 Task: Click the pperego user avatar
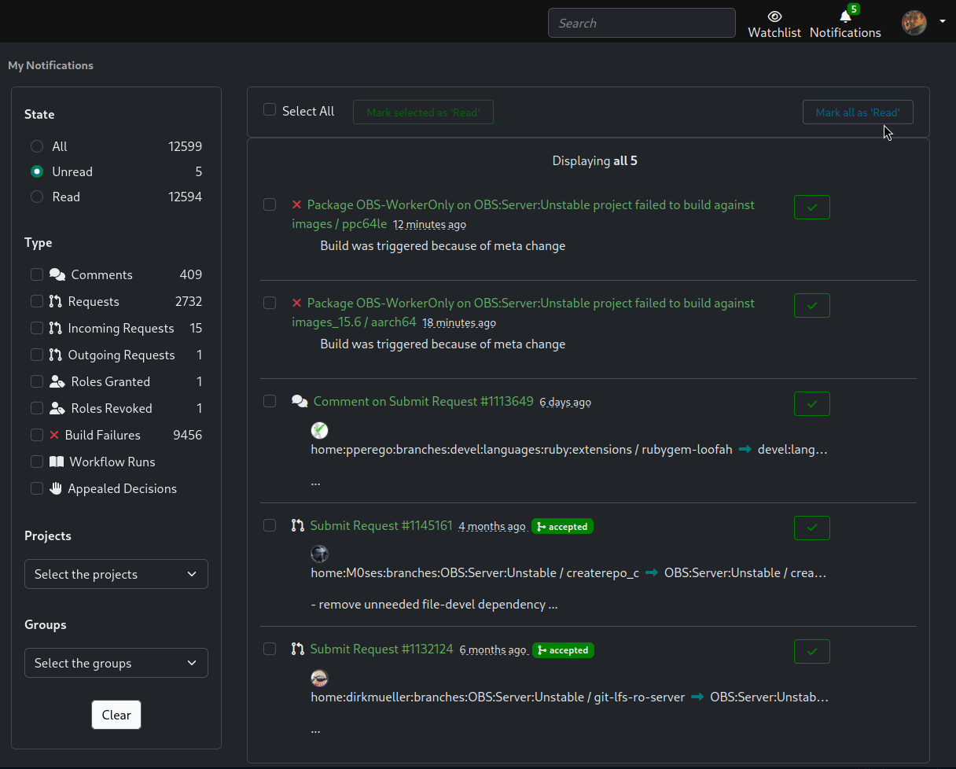point(319,430)
